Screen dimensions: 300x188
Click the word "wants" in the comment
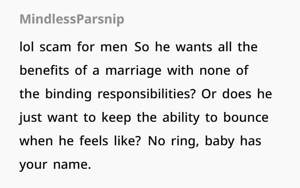pos(194,47)
